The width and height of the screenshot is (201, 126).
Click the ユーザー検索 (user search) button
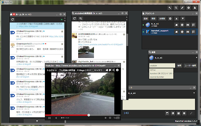point(190,65)
